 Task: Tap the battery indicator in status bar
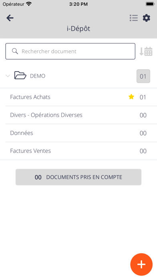150,4
